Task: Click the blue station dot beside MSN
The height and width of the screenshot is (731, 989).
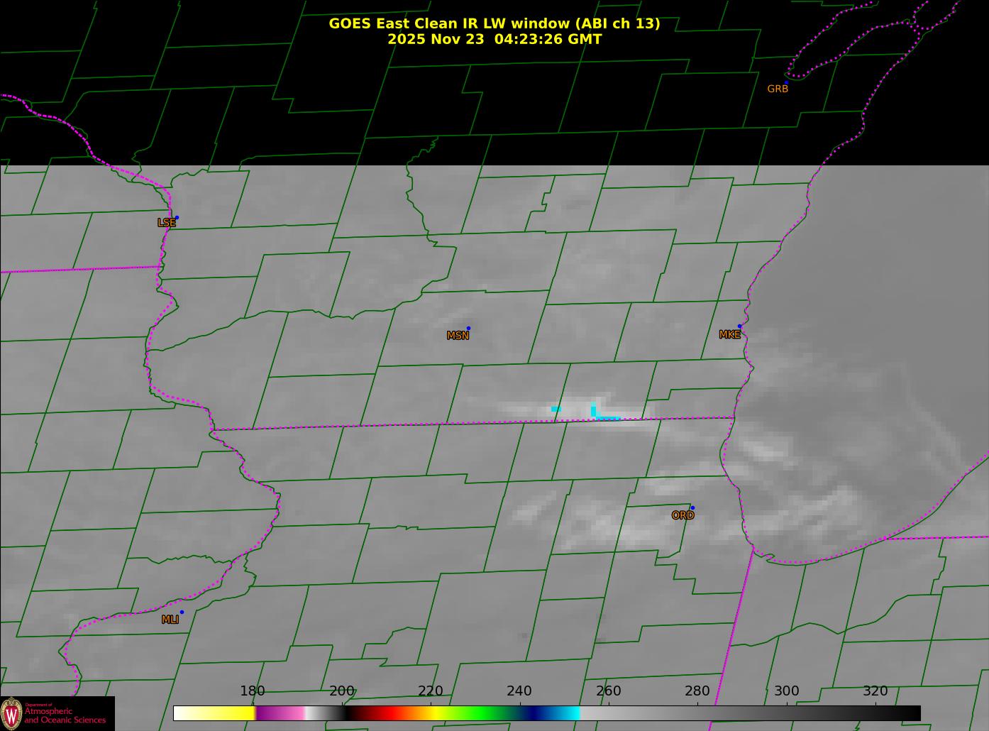Action: (x=468, y=329)
